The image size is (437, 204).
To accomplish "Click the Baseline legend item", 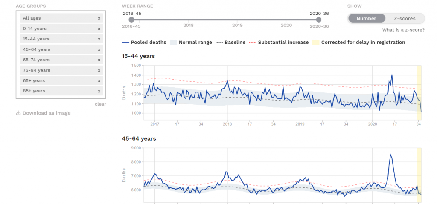I will tap(230, 43).
